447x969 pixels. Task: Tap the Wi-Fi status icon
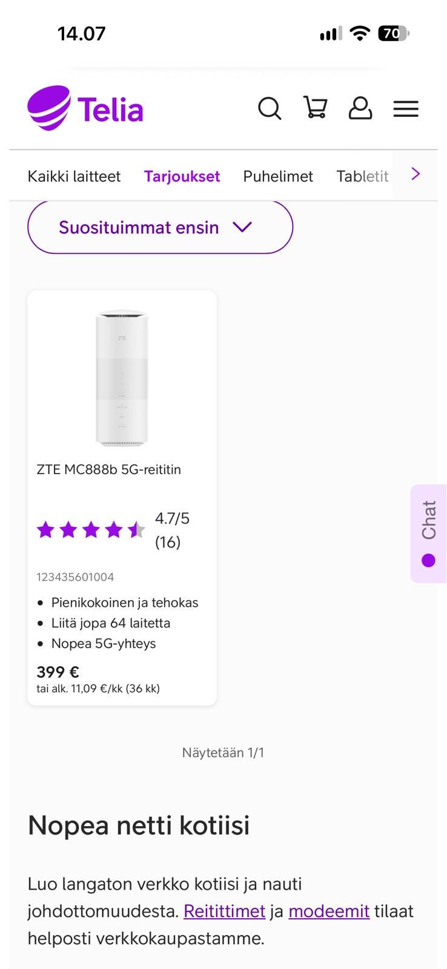pos(360,33)
